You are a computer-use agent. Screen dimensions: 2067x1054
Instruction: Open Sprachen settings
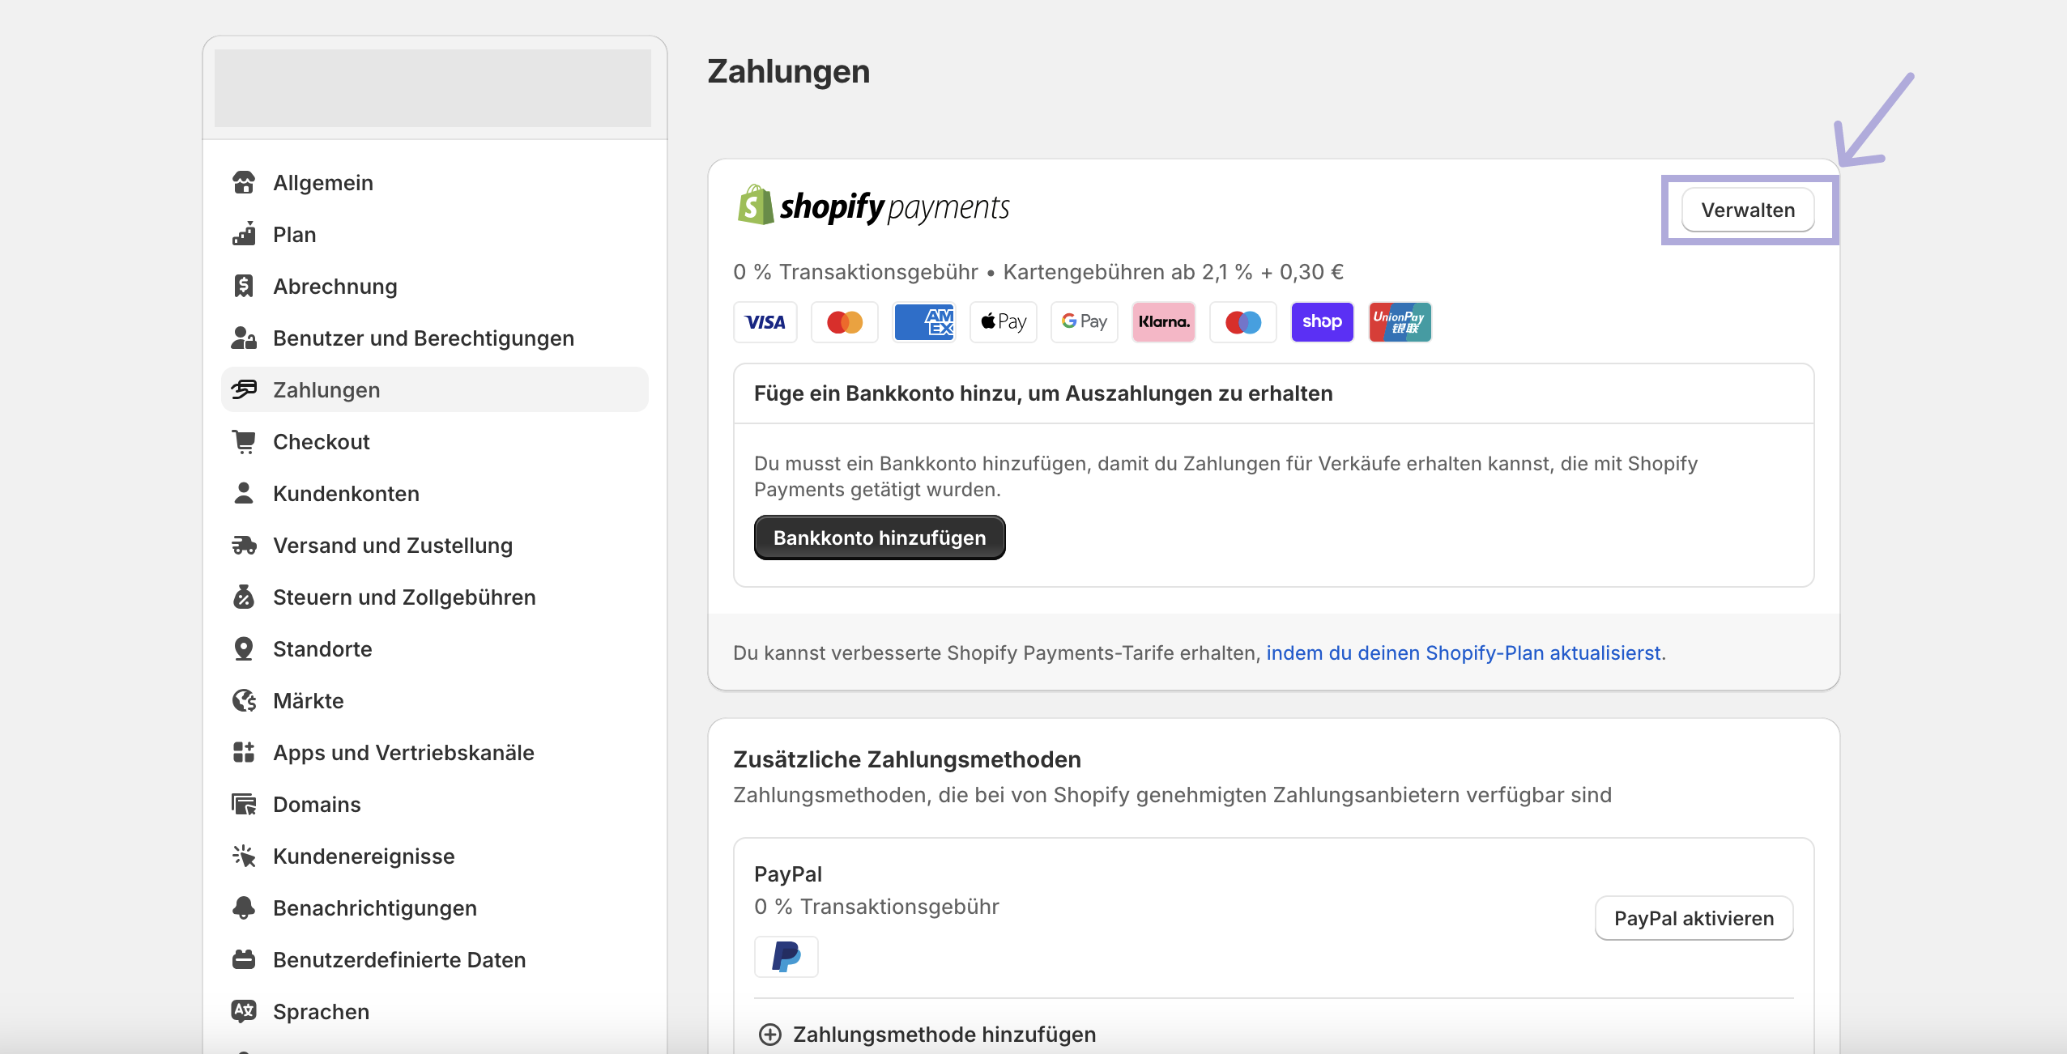434,1012
